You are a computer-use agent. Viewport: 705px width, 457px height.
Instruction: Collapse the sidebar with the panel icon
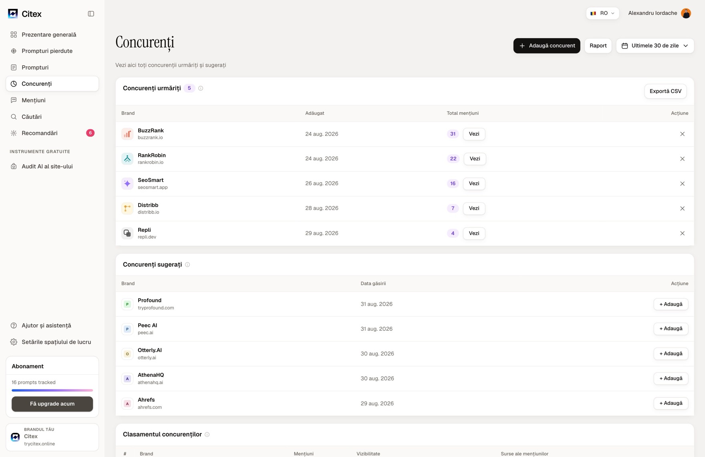pyautogui.click(x=91, y=14)
